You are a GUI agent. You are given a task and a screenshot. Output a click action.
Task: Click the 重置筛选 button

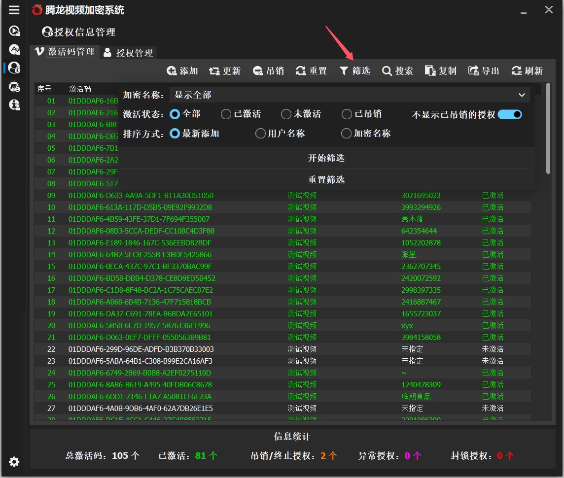pyautogui.click(x=326, y=179)
